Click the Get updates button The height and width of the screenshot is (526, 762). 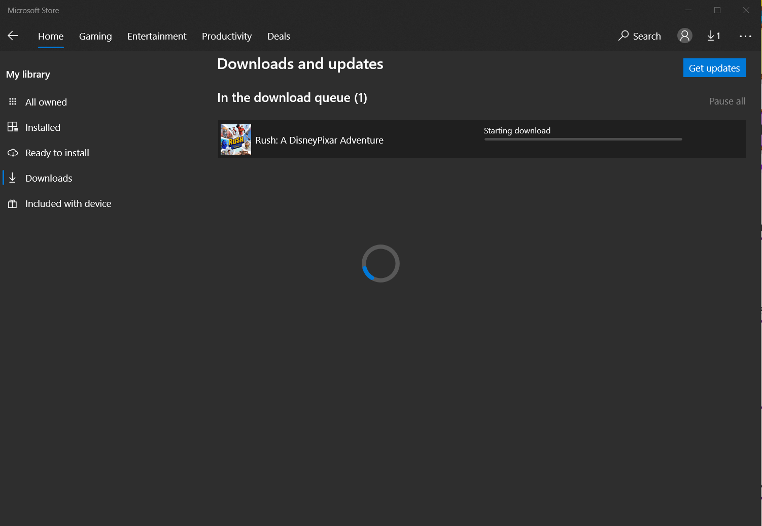click(714, 68)
